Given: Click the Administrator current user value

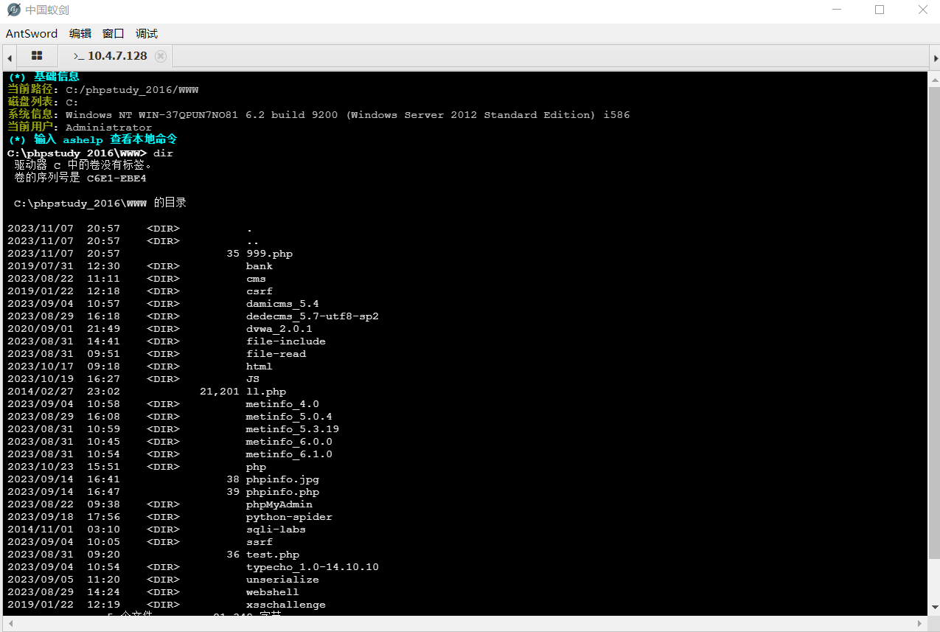Looking at the screenshot, I should [x=109, y=128].
